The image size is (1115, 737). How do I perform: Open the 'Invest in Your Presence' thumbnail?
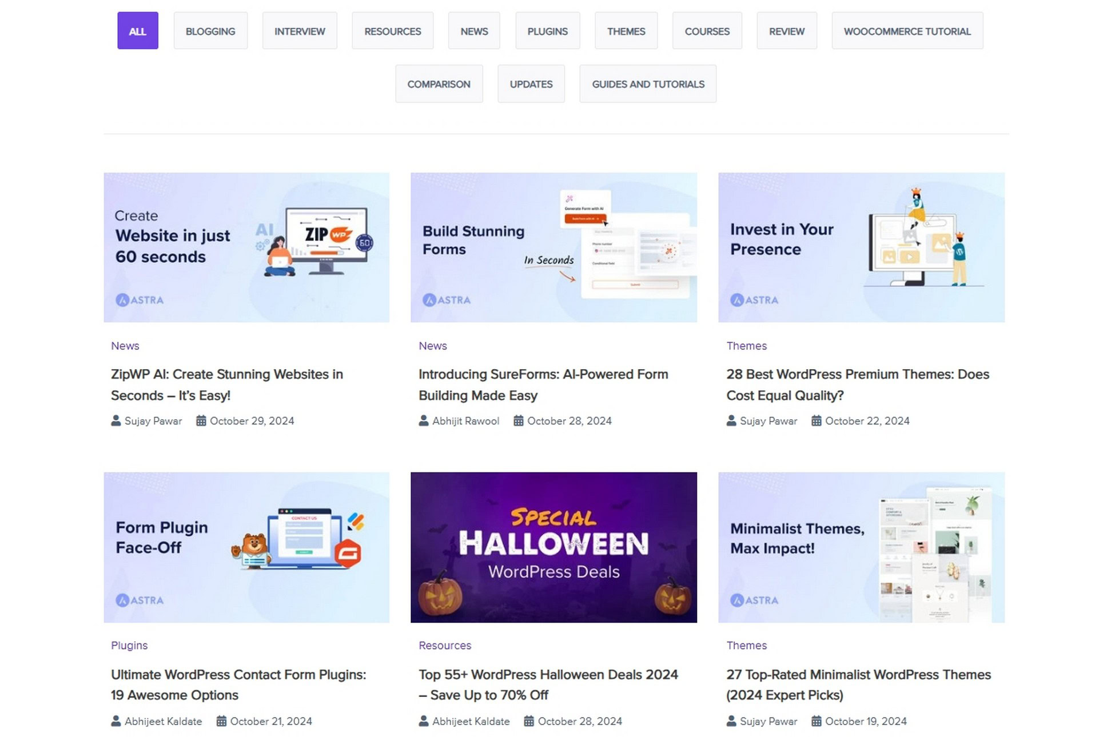coord(861,247)
